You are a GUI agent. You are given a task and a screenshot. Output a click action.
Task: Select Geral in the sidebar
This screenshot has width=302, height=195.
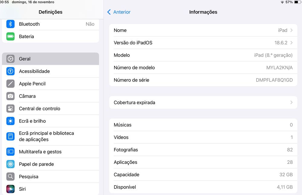point(50,59)
